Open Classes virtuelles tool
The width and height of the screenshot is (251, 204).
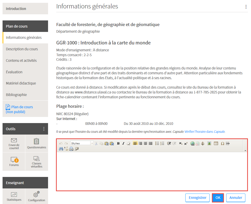point(37,161)
